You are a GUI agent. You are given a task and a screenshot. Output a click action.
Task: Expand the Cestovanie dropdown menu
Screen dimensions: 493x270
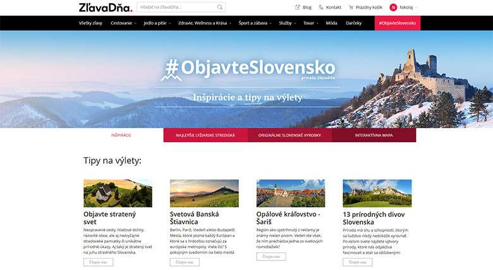123,23
